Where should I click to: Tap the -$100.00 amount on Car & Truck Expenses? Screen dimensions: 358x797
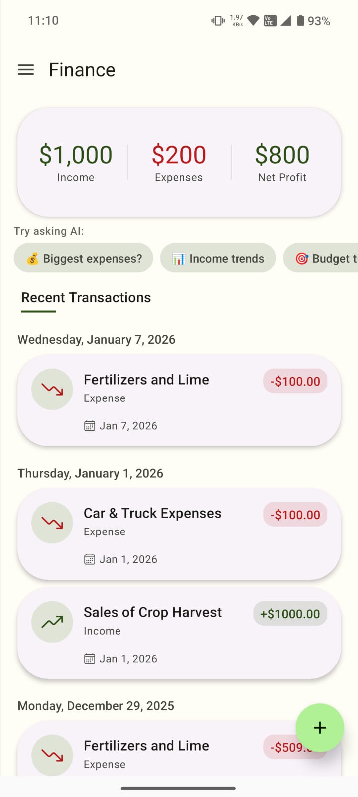coord(295,515)
